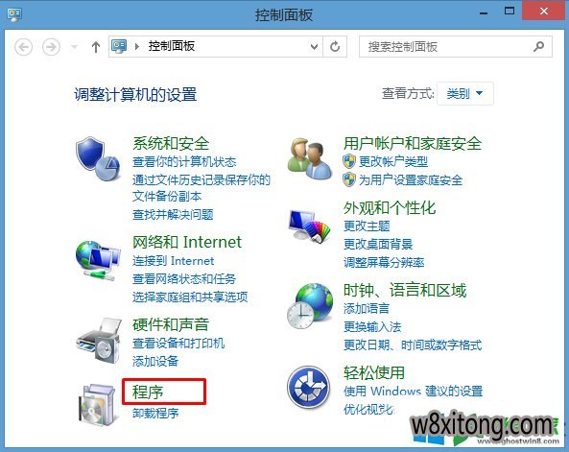This screenshot has width=569, height=452.
Task: Open the 程序 category heading
Action: [148, 392]
